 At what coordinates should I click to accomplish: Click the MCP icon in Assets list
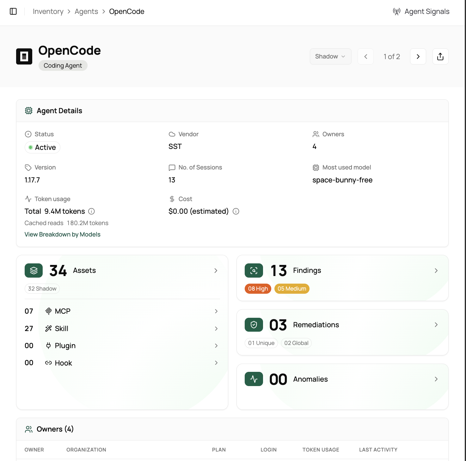pyautogui.click(x=48, y=311)
